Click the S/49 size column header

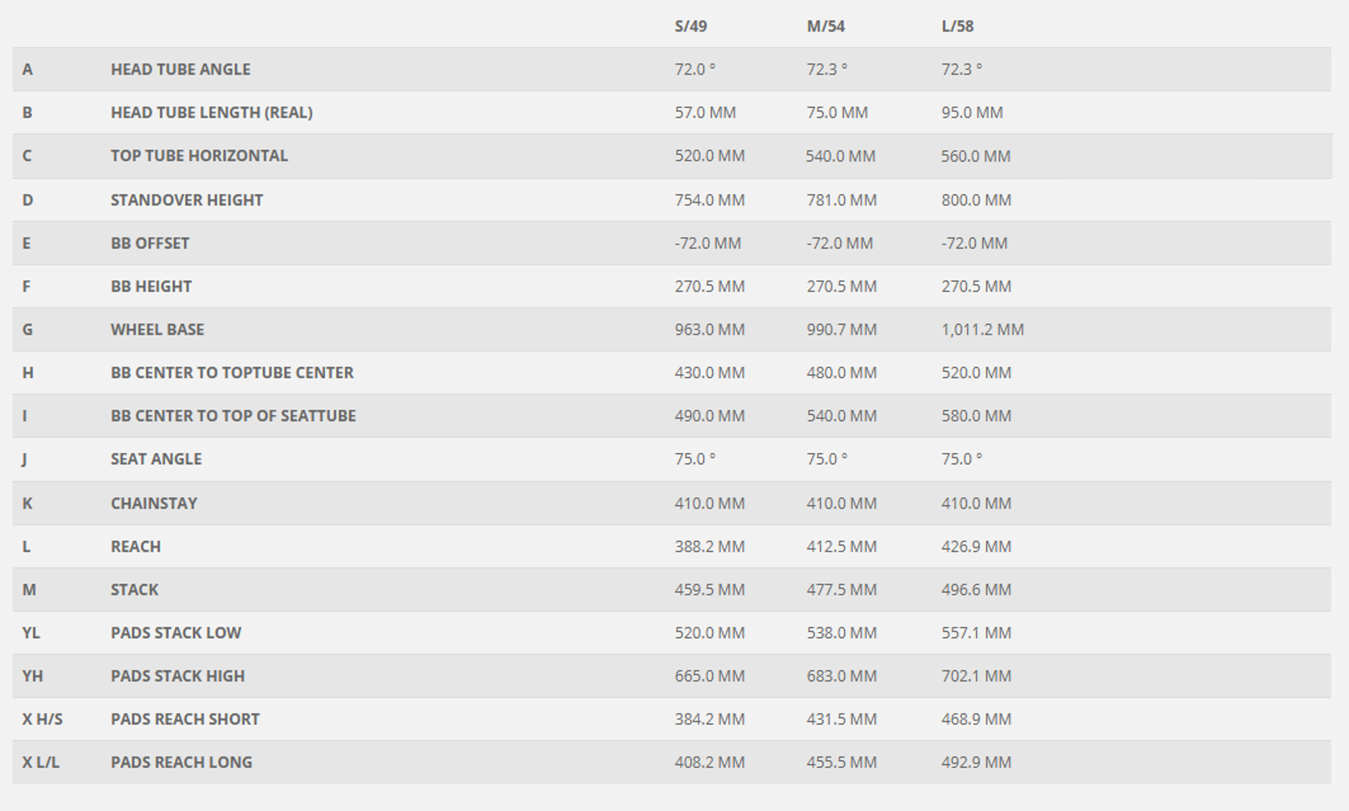(690, 26)
